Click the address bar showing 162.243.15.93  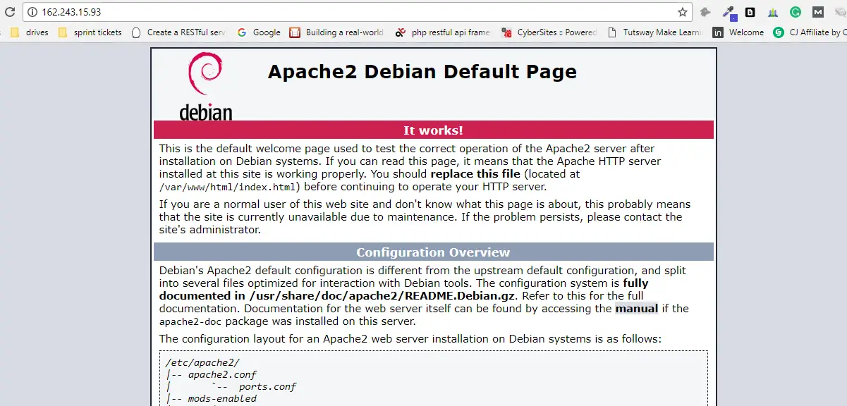353,12
